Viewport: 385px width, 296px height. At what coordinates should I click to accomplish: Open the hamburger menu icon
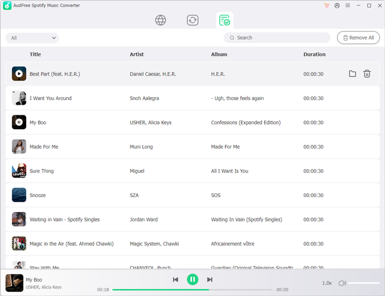click(x=348, y=5)
